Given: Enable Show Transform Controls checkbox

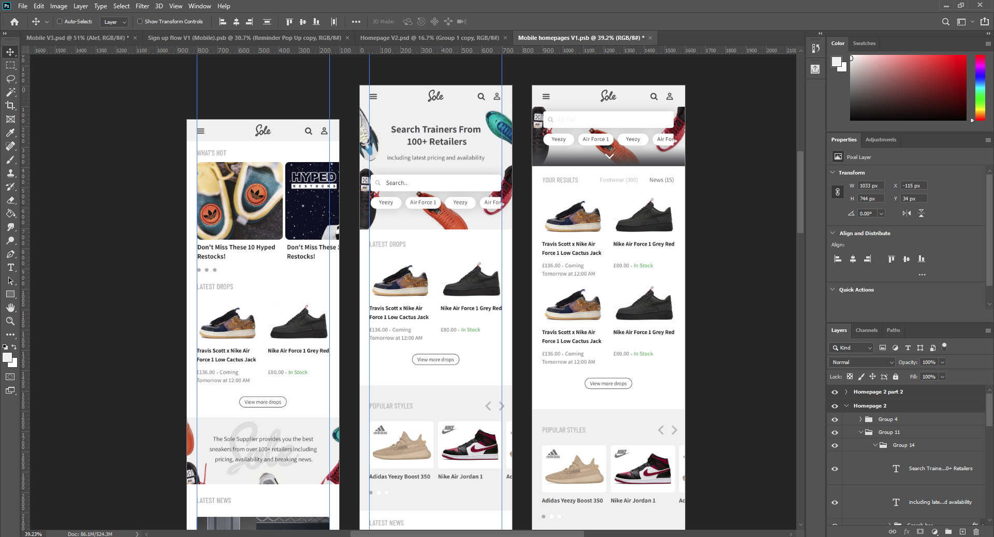Looking at the screenshot, I should (x=140, y=22).
